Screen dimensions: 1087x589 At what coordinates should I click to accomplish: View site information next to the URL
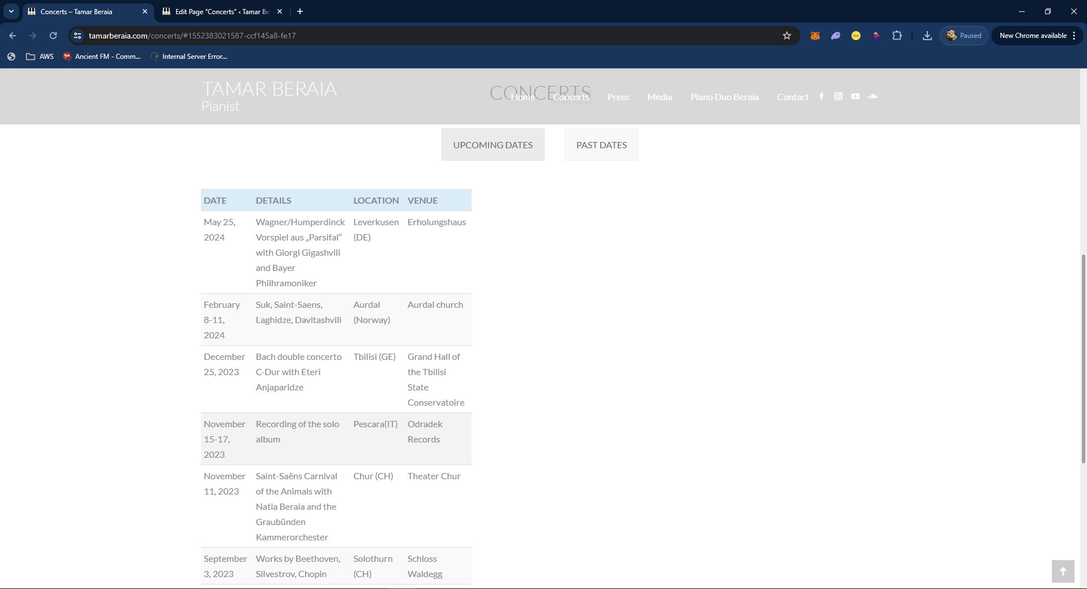point(78,36)
